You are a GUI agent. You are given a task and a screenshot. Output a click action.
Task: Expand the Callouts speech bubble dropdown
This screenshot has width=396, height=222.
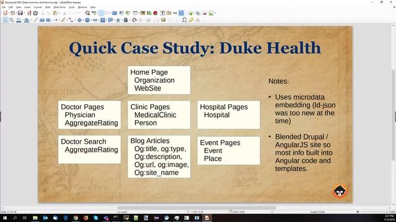114,20
